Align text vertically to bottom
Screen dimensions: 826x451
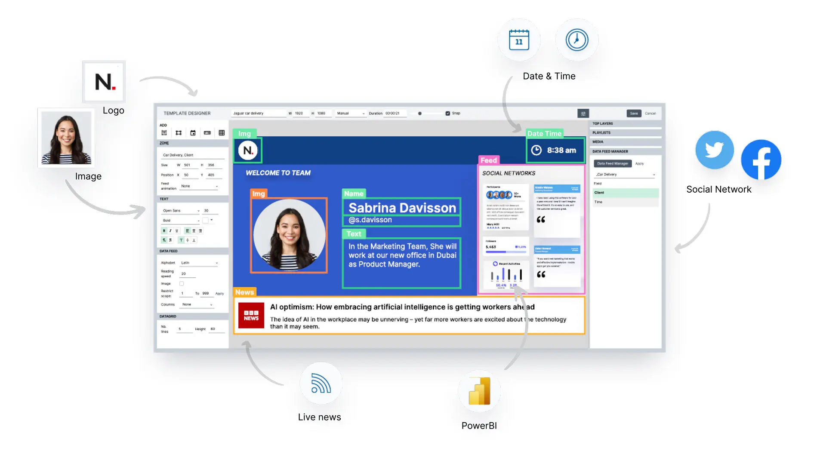tap(194, 240)
